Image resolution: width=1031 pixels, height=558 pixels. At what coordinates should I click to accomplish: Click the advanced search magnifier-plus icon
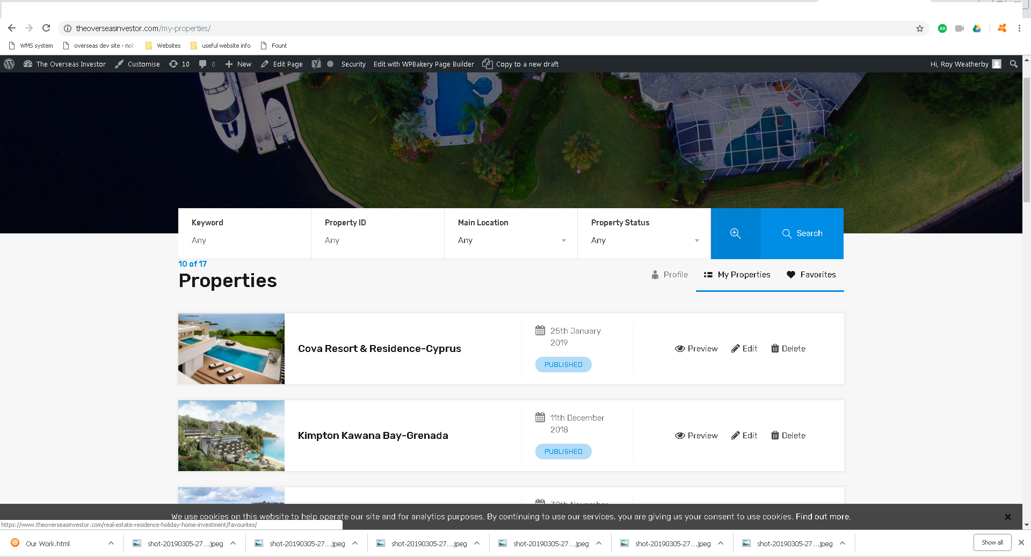(735, 233)
